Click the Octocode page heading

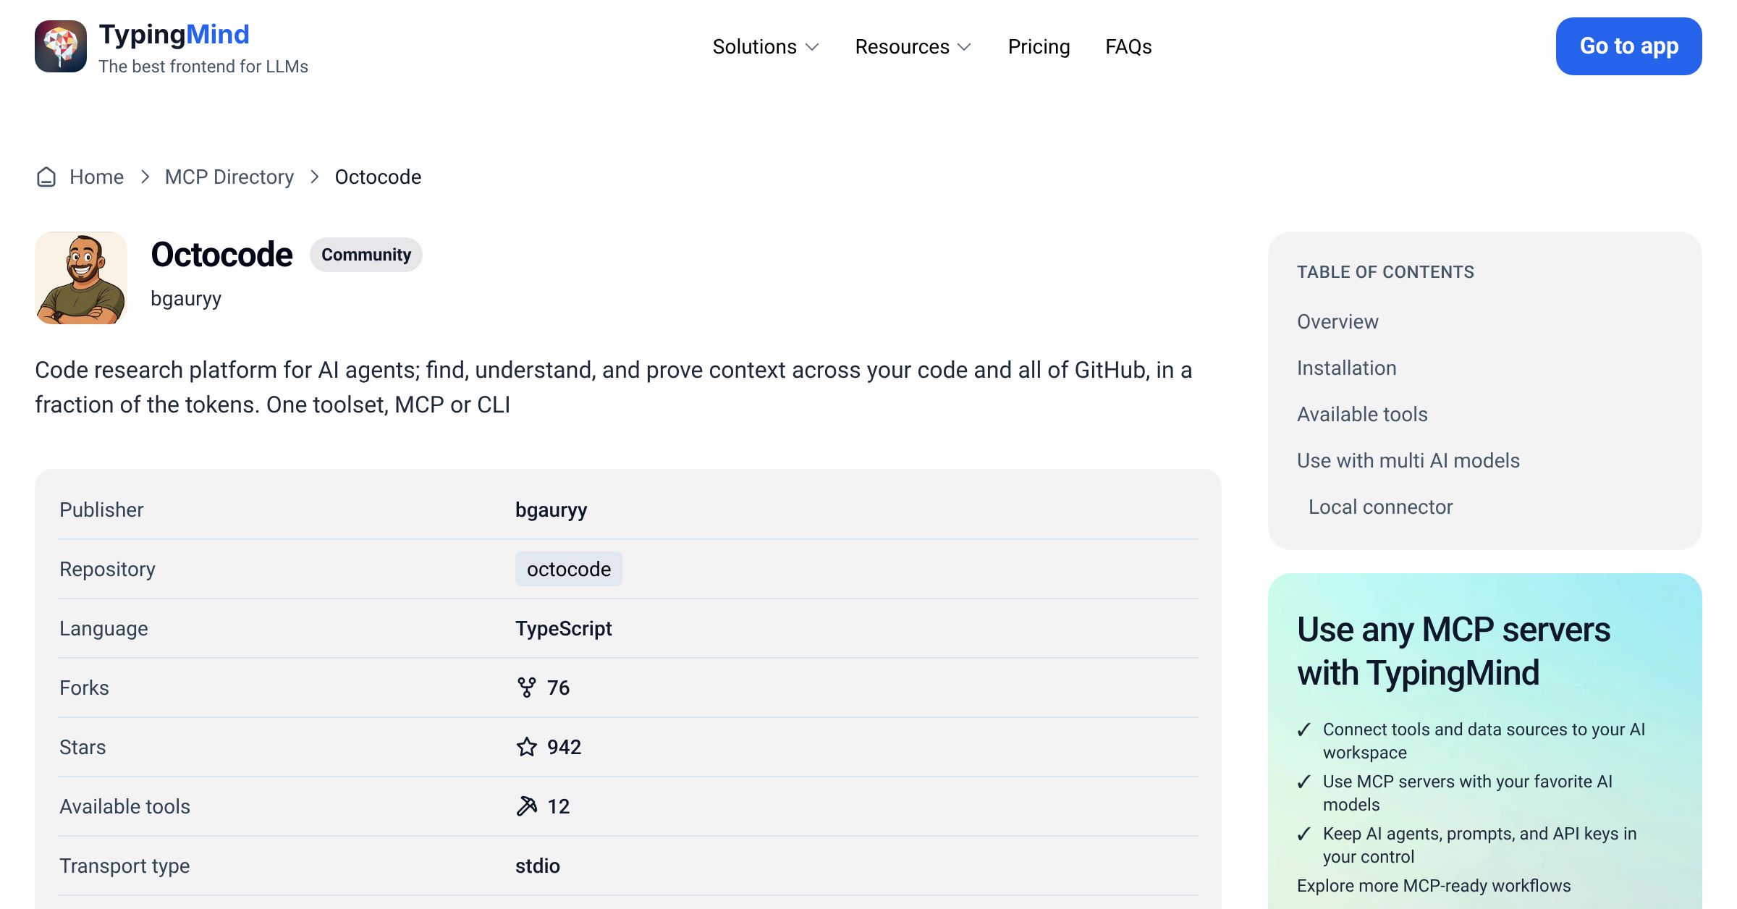point(221,255)
